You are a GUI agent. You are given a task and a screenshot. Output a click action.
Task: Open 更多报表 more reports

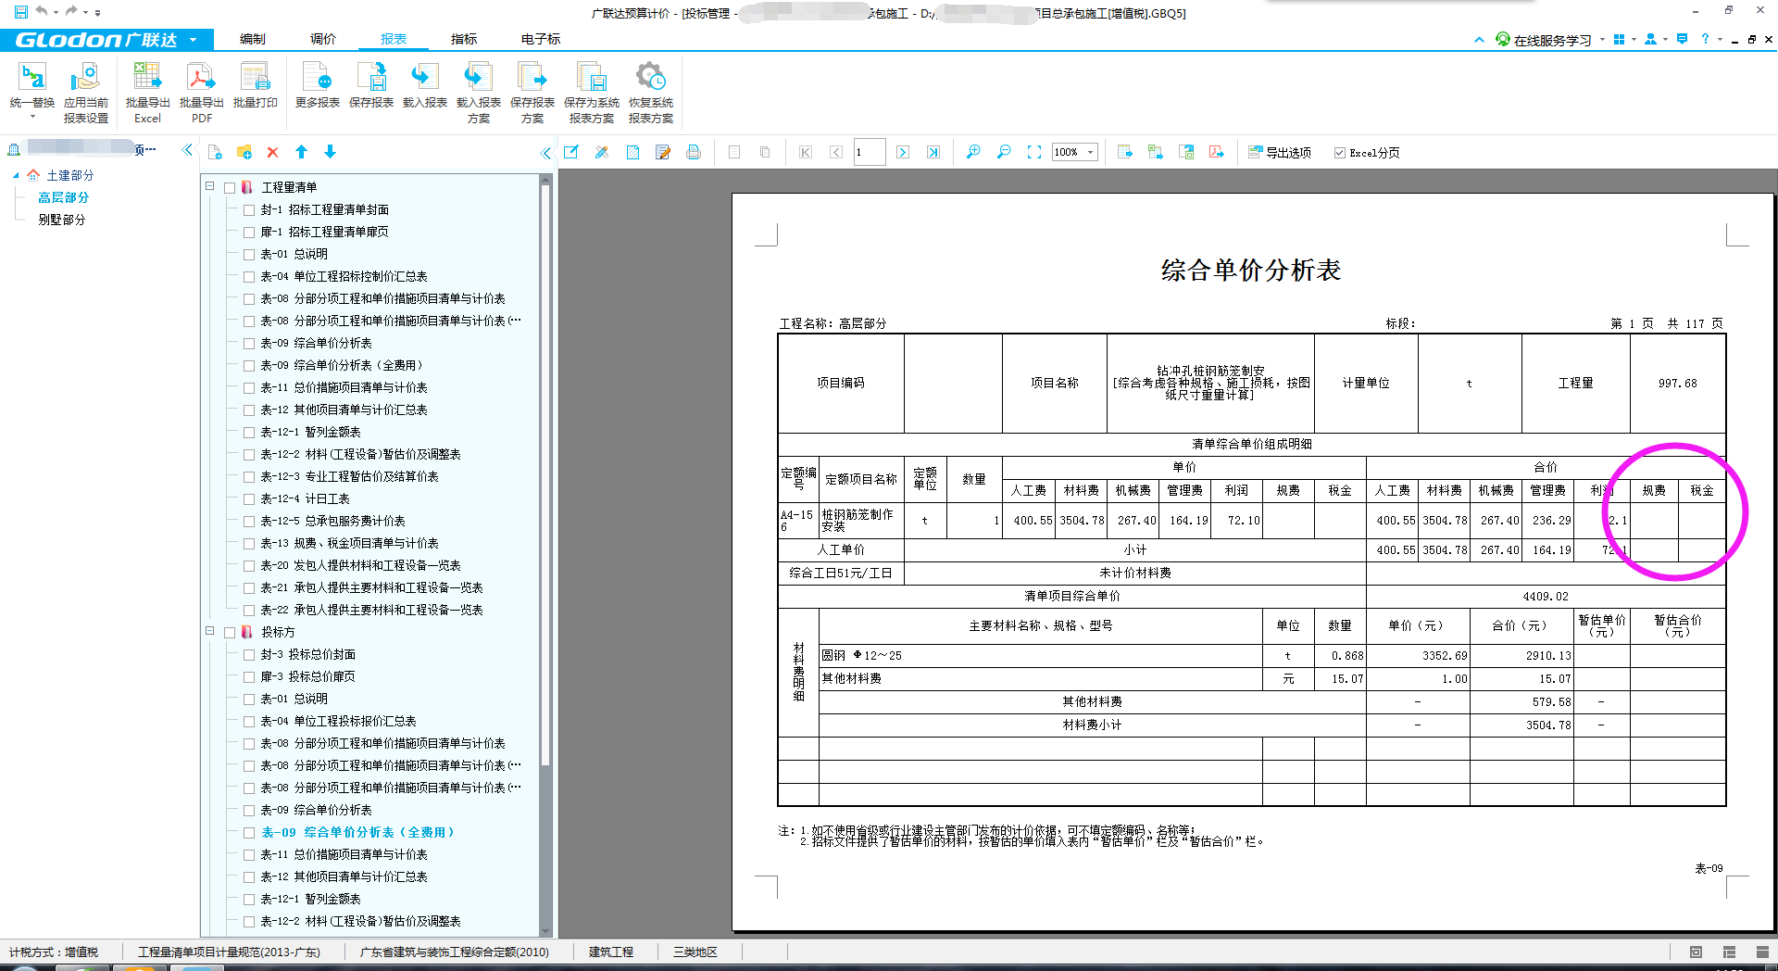coord(317,87)
